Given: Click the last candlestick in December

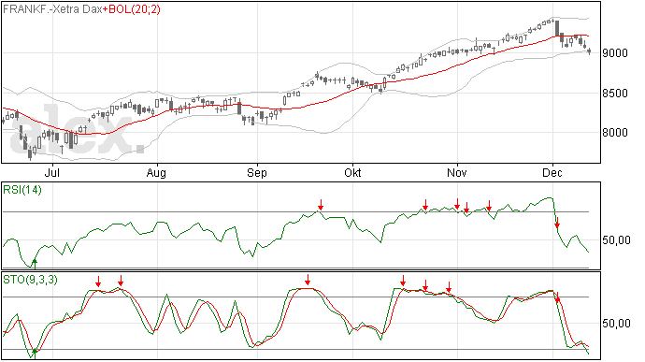Looking at the screenshot, I should coord(590,51).
